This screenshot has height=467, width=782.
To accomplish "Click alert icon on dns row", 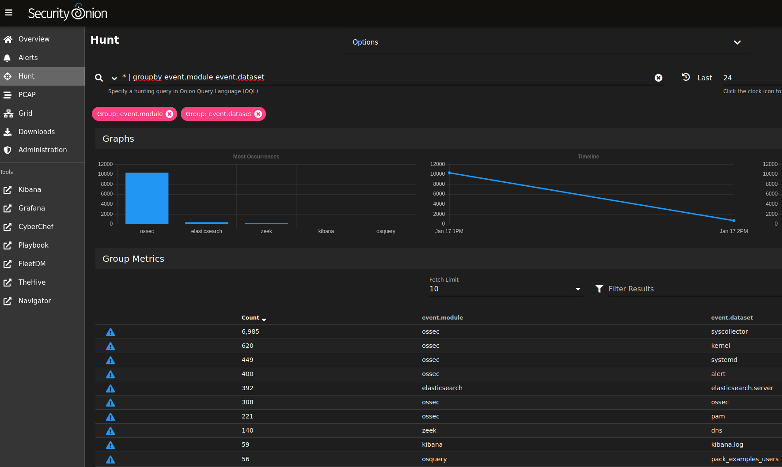I will pyautogui.click(x=110, y=431).
